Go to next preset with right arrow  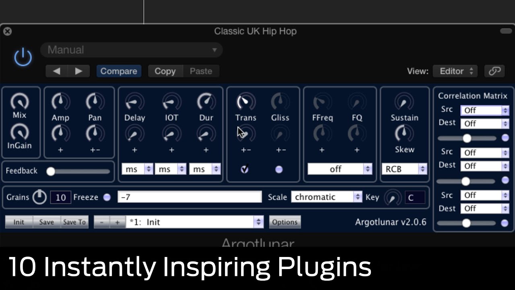79,71
